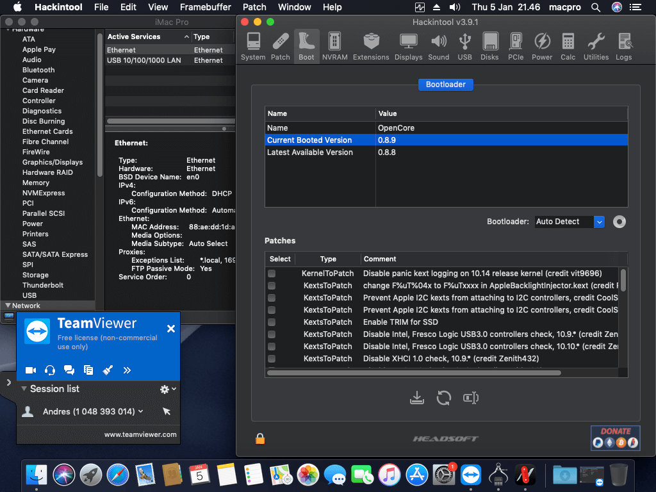Click the download bootloader icon
656x492 pixels.
pyautogui.click(x=416, y=398)
